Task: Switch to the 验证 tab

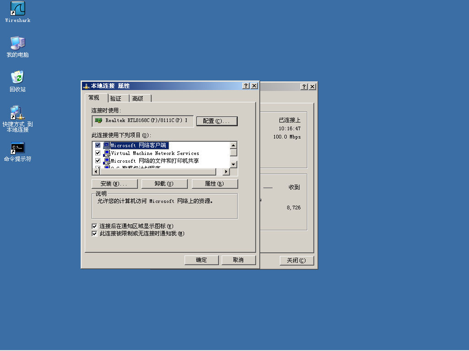Action: point(119,99)
